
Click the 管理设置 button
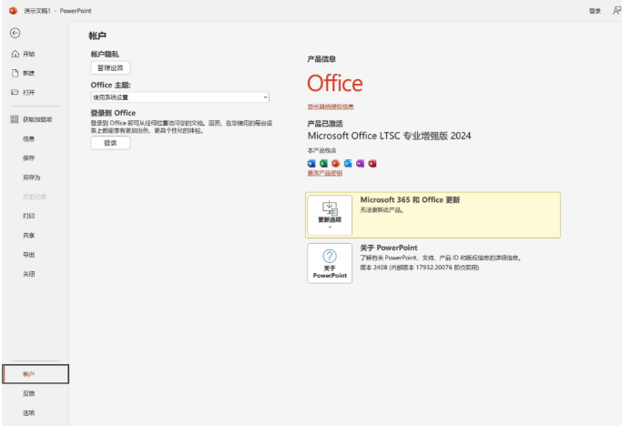click(x=110, y=68)
